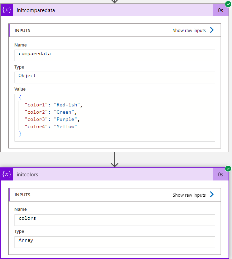Screen dimensions: 232x259
Task: Click green success checkmark on initcolors
Action: pyautogui.click(x=228, y=168)
